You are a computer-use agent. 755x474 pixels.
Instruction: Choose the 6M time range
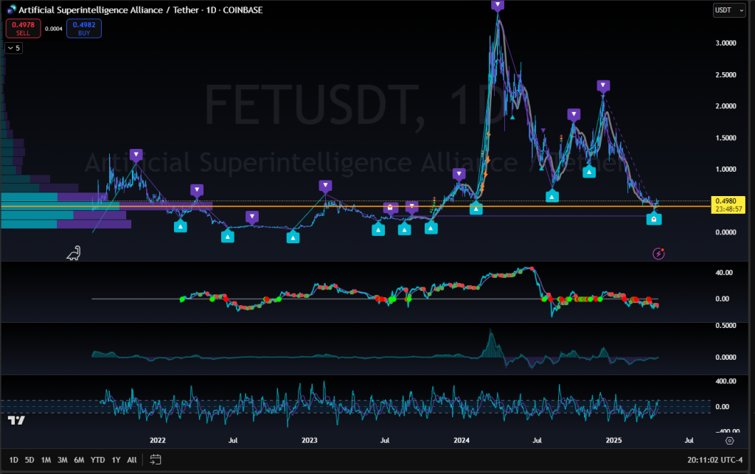[x=79, y=460]
